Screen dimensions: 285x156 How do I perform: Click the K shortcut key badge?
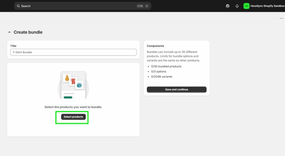pos(147,6)
